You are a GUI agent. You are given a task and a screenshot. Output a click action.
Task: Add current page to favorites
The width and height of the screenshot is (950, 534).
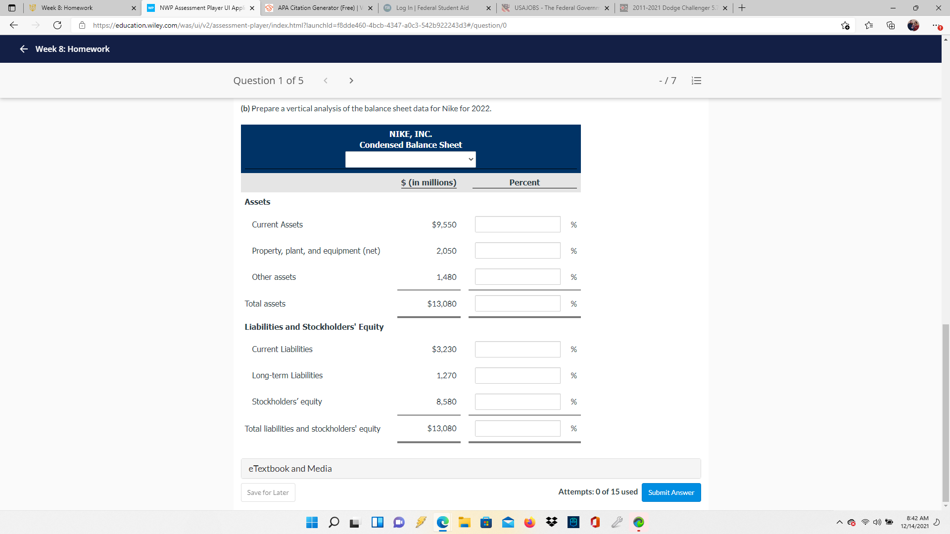coord(846,25)
